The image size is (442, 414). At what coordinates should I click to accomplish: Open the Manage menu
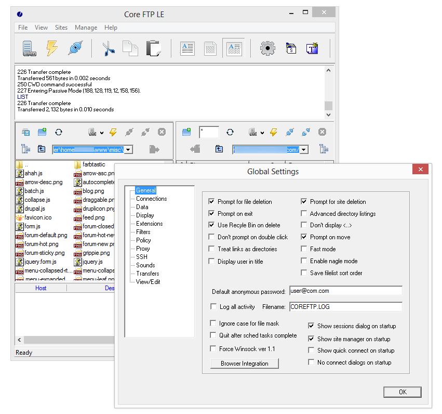point(86,28)
